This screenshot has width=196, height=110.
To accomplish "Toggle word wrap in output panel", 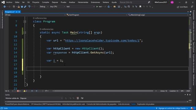I will pyautogui.click(x=82, y=98).
